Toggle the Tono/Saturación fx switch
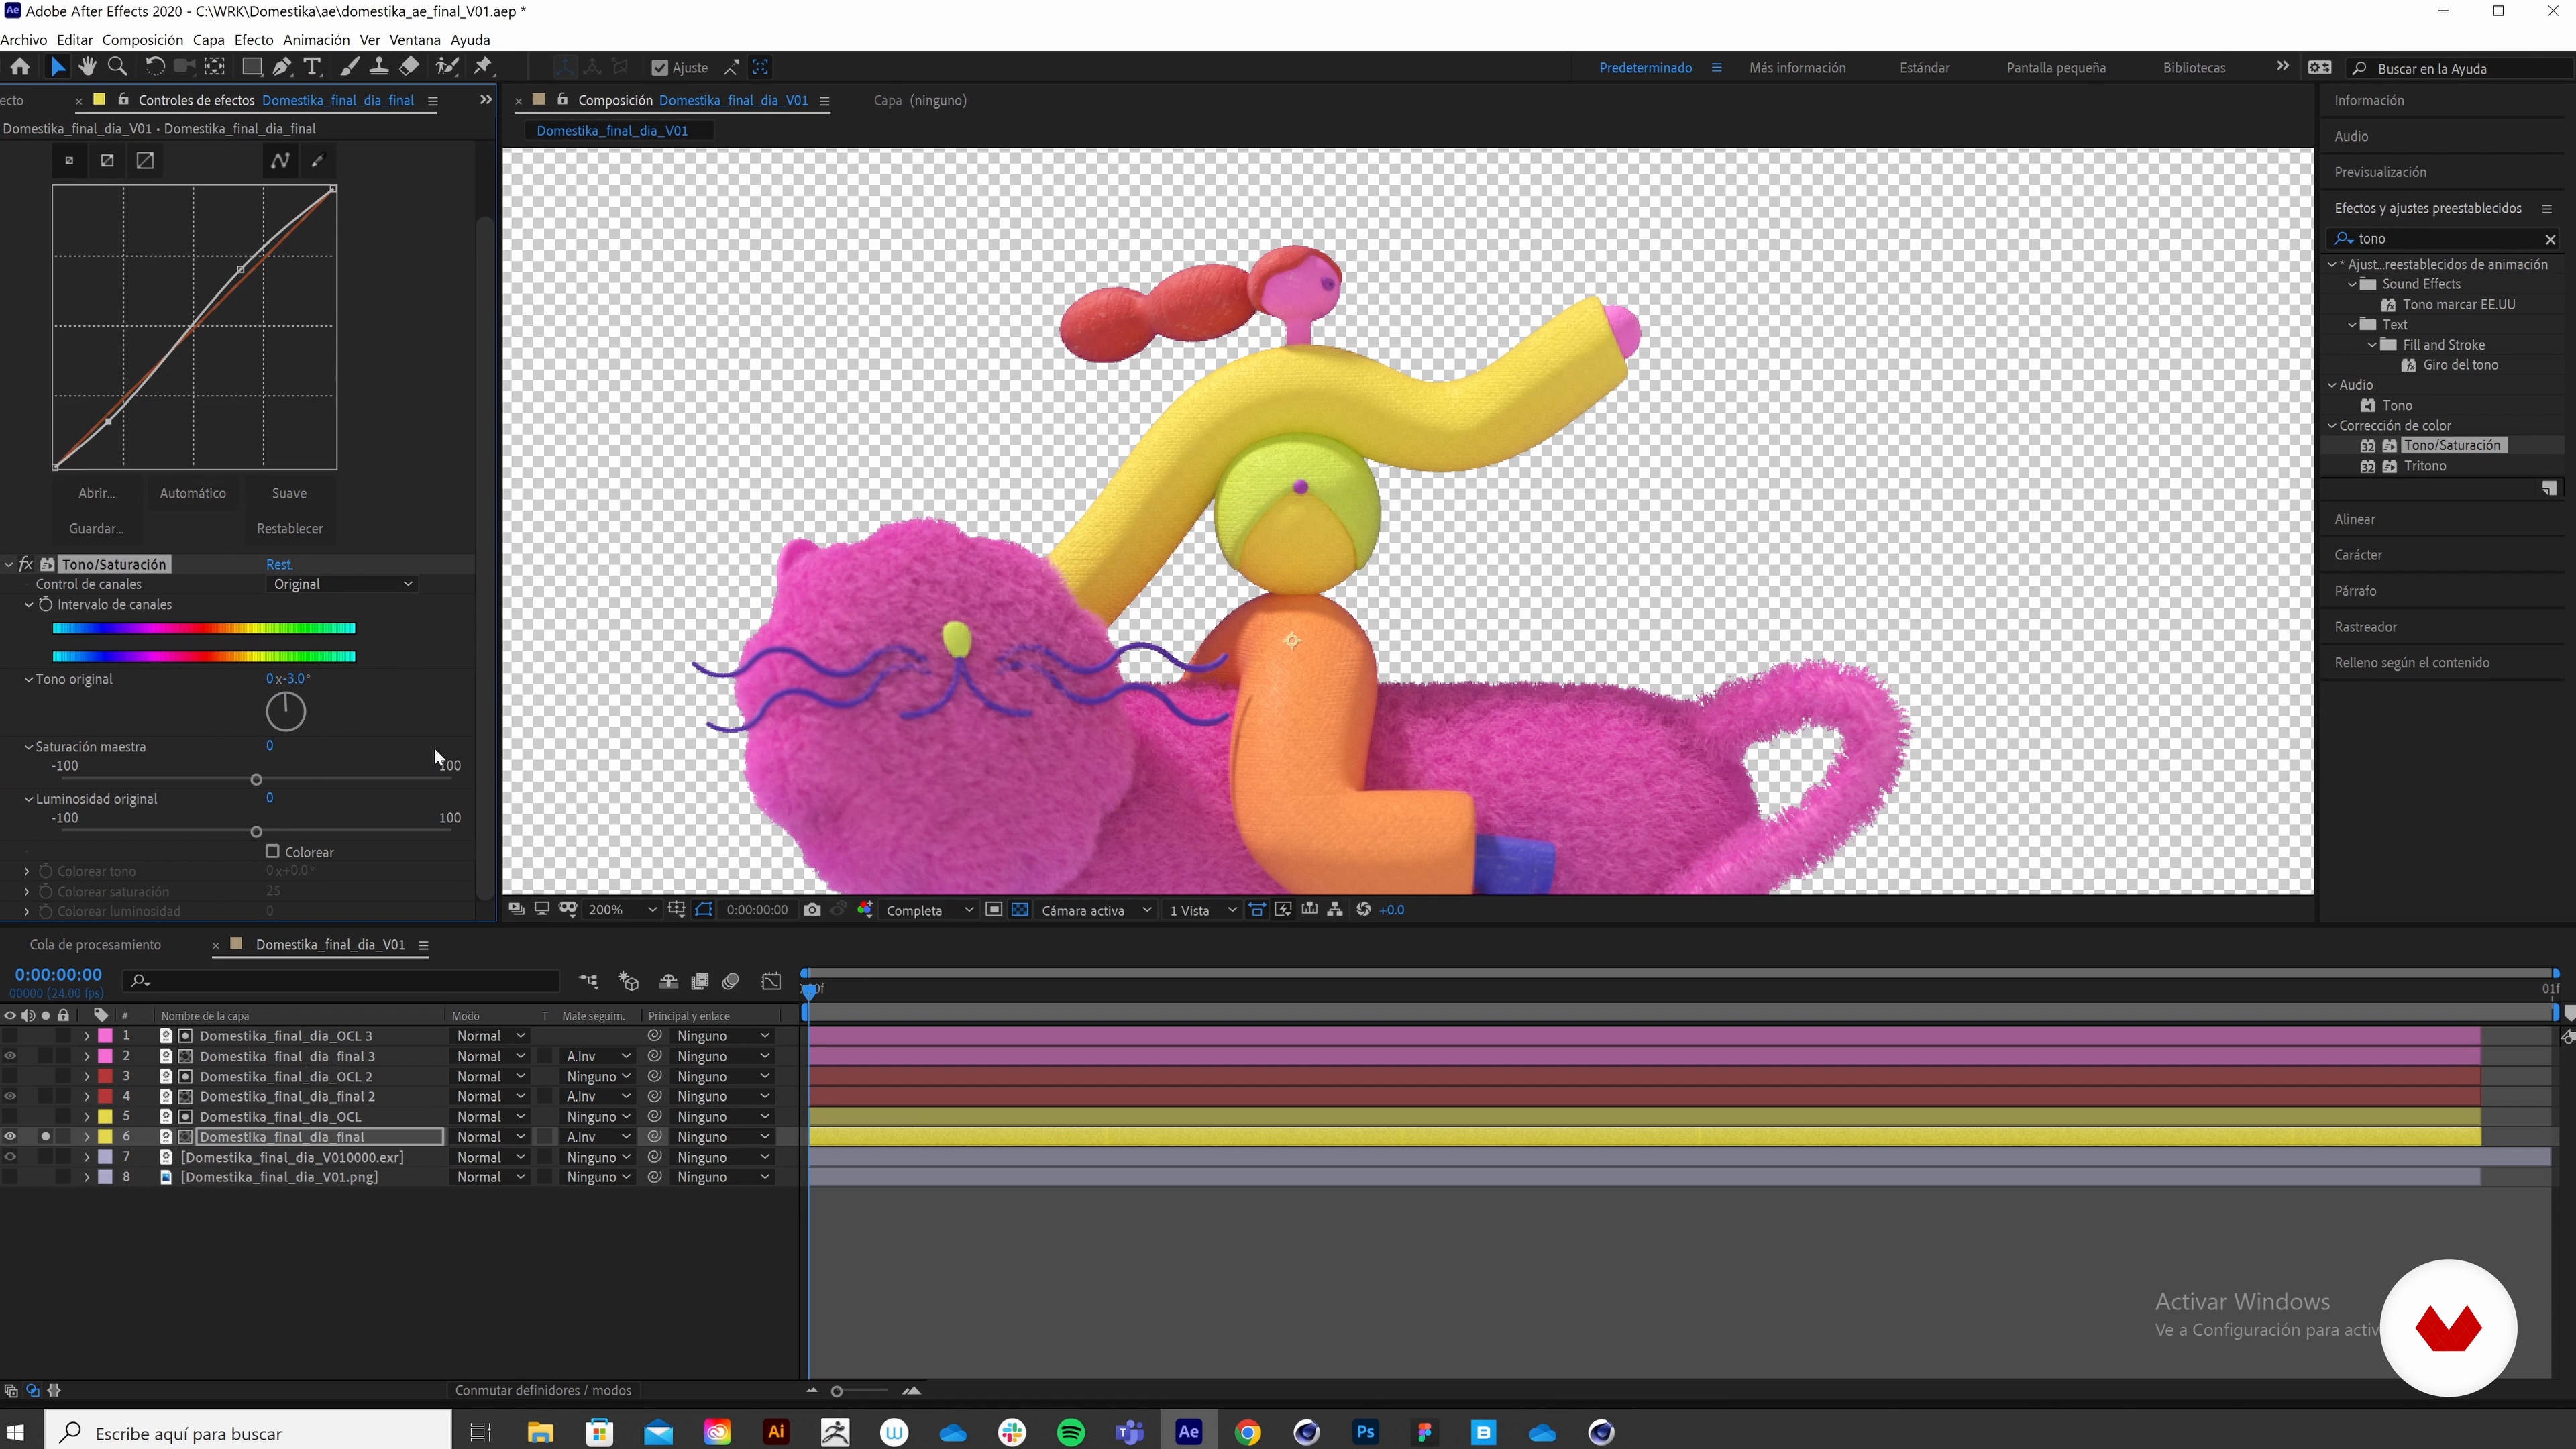 [26, 564]
